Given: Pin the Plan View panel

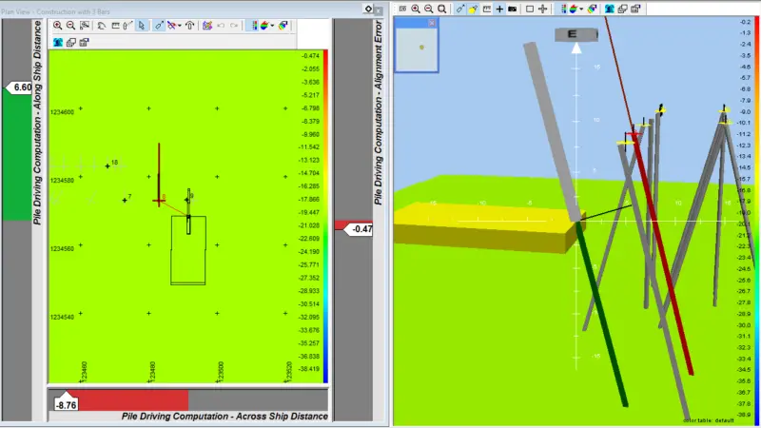Looking at the screenshot, I should [x=368, y=10].
